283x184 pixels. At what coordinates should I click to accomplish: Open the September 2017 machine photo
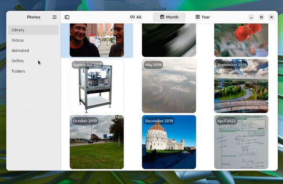(x=97, y=86)
